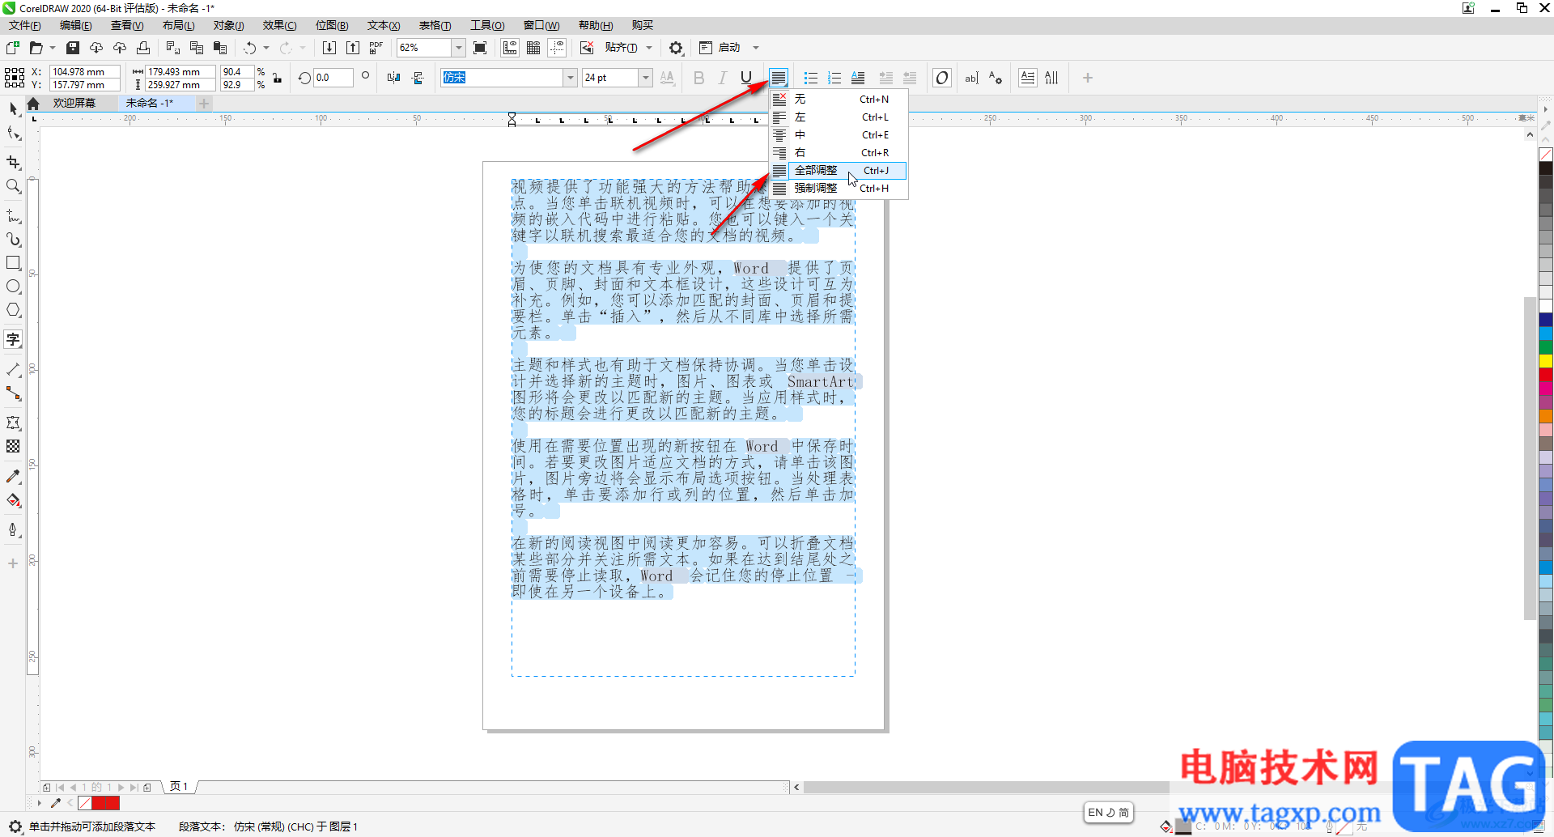The width and height of the screenshot is (1554, 837).
Task: Select the Zoom magnifier tool
Action: point(13,186)
